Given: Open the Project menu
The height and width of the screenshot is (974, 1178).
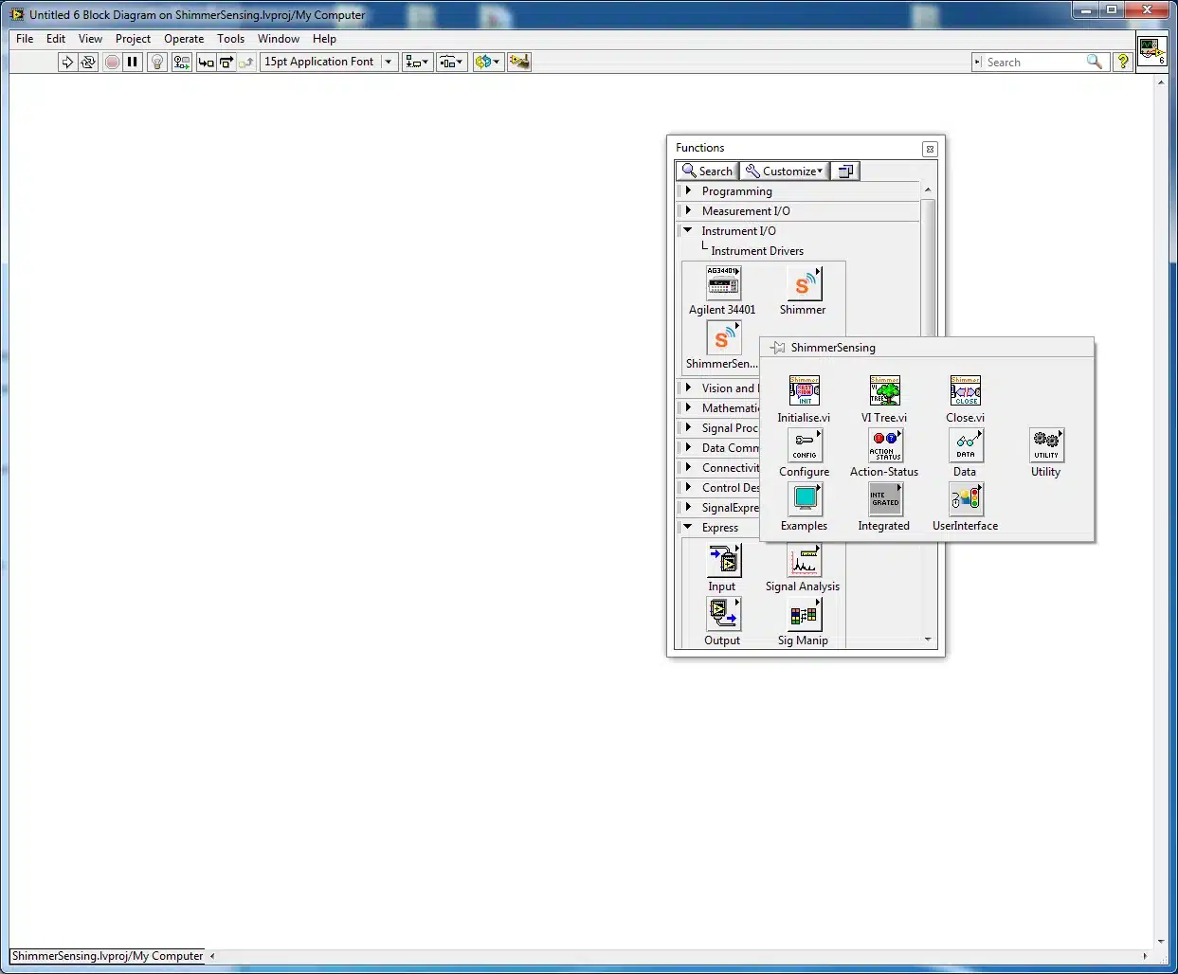Looking at the screenshot, I should (x=133, y=39).
